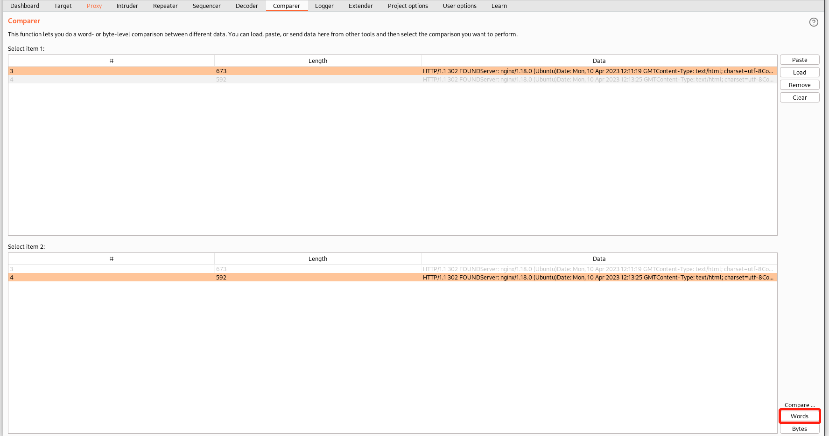This screenshot has height=436, width=829.
Task: Remove the selected comparer item
Action: click(x=800, y=85)
